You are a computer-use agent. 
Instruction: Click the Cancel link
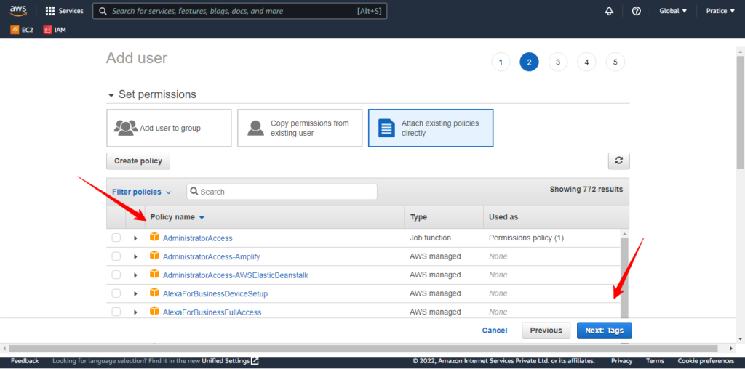click(x=495, y=331)
